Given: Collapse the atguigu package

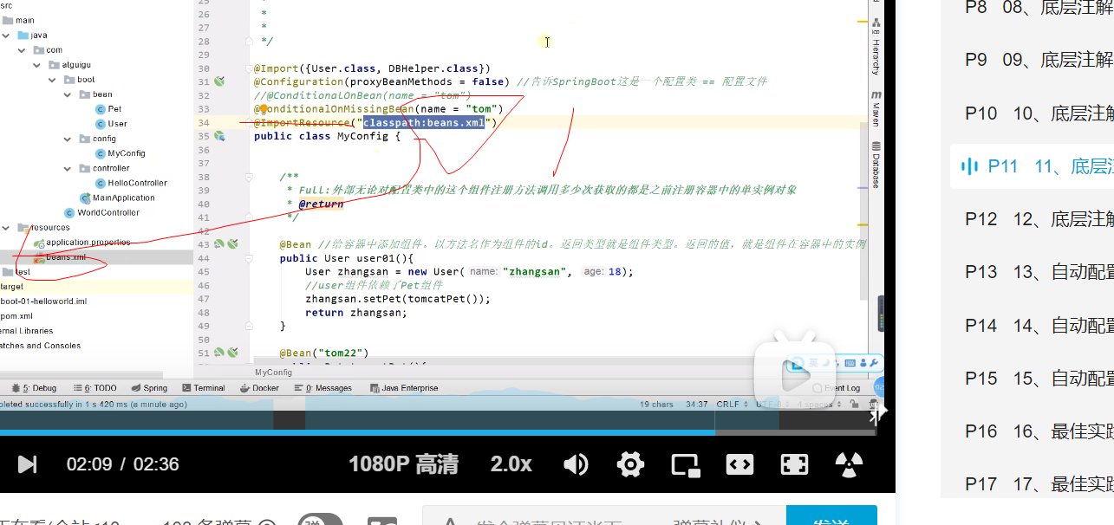Looking at the screenshot, I should pos(38,65).
